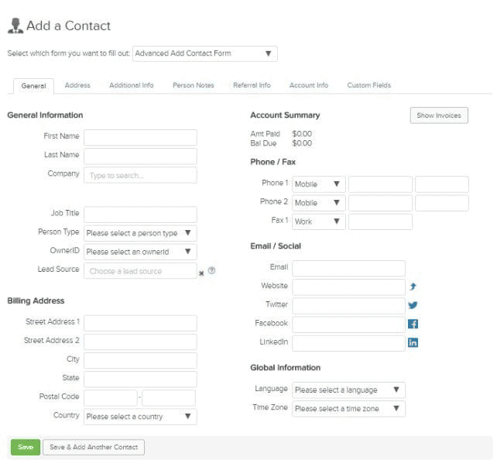Image resolution: width=497 pixels, height=467 pixels.
Task: Select a country from Country dropdown
Action: coord(140,417)
